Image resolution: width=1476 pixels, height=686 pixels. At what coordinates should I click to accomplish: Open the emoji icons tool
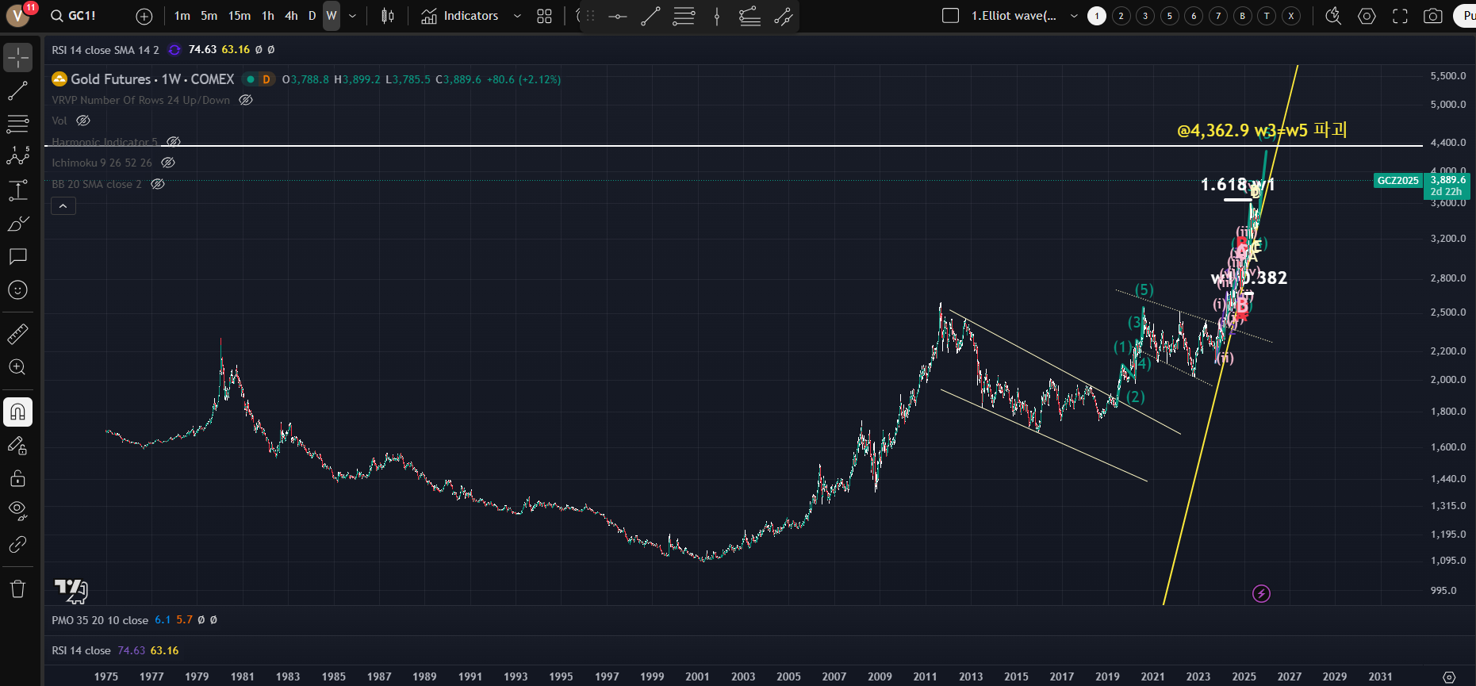pyautogui.click(x=17, y=290)
